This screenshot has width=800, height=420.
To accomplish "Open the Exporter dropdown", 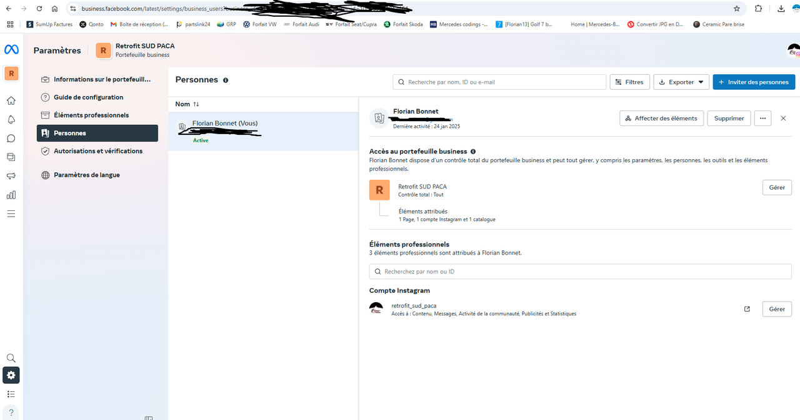I will pyautogui.click(x=681, y=82).
